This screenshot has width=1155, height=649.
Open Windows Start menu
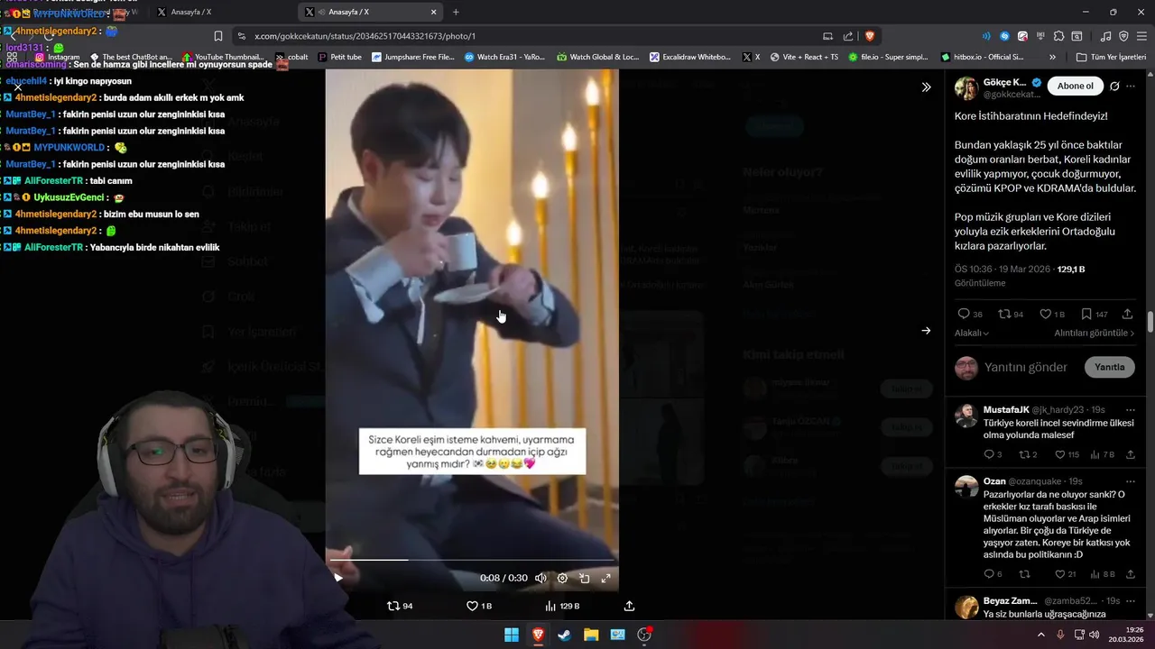[x=512, y=635]
